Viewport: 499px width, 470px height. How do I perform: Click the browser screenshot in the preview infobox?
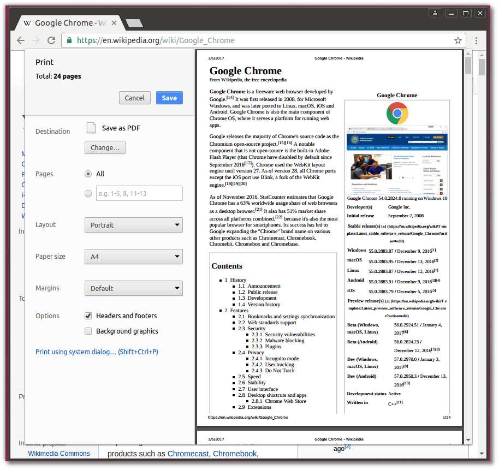(397, 160)
